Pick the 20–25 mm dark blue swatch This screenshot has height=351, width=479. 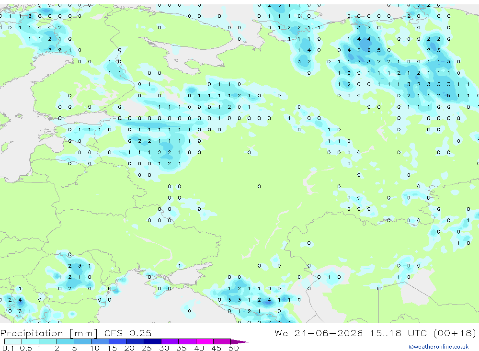click(135, 341)
